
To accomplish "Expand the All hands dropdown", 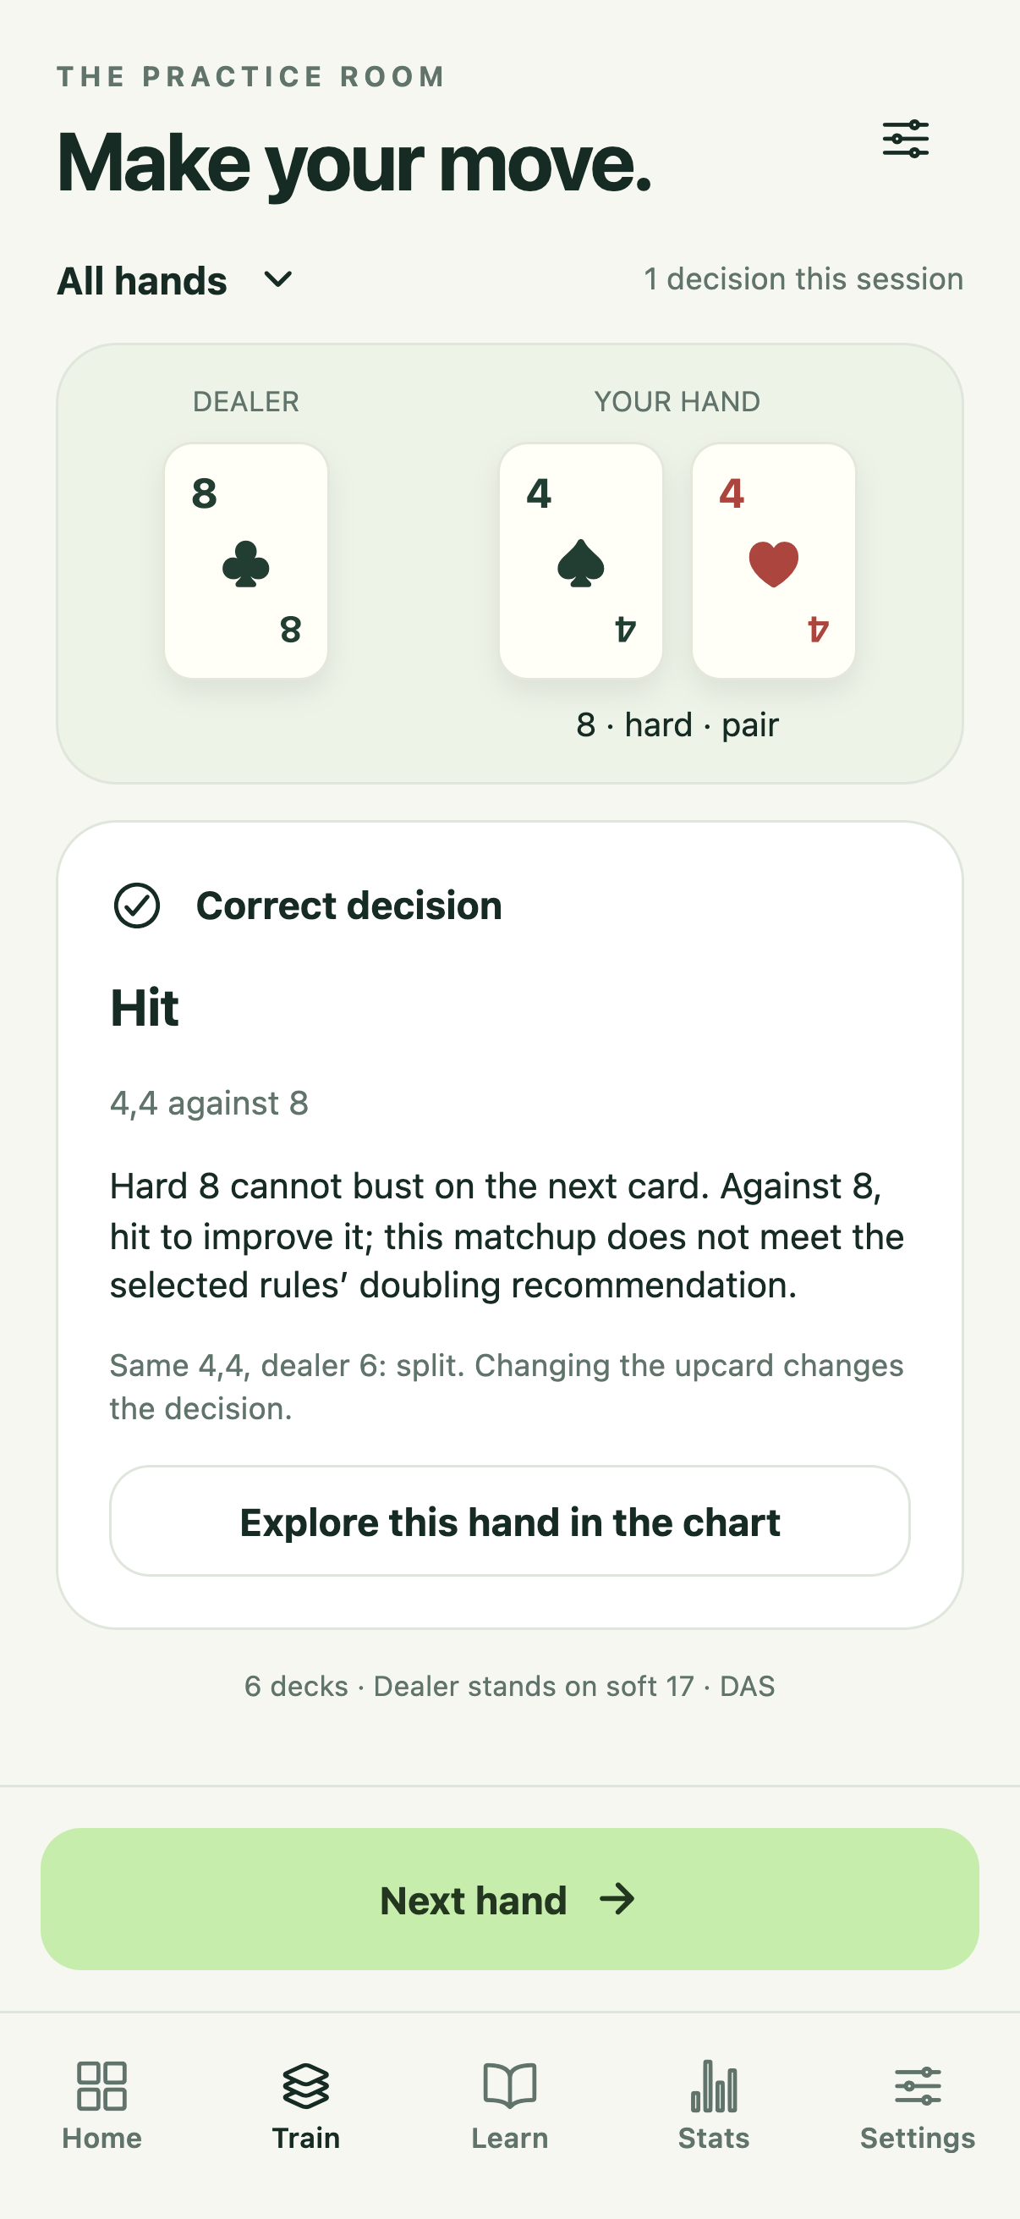I will (x=176, y=281).
